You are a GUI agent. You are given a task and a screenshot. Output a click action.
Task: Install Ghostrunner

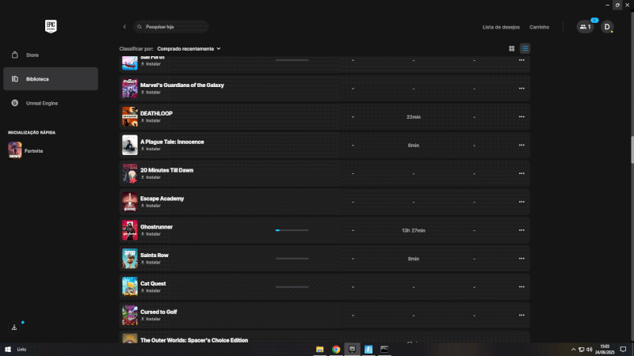[151, 234]
